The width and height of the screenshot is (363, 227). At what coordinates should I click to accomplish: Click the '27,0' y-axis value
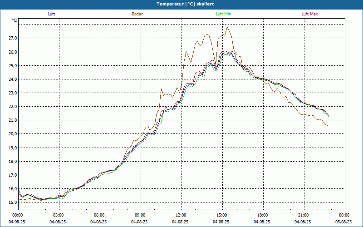click(13, 38)
